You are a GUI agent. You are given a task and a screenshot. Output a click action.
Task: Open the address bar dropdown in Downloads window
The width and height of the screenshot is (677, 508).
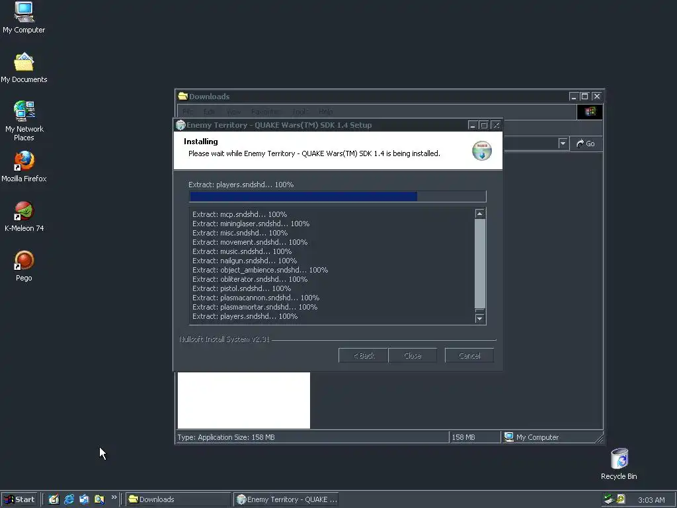[x=563, y=144]
